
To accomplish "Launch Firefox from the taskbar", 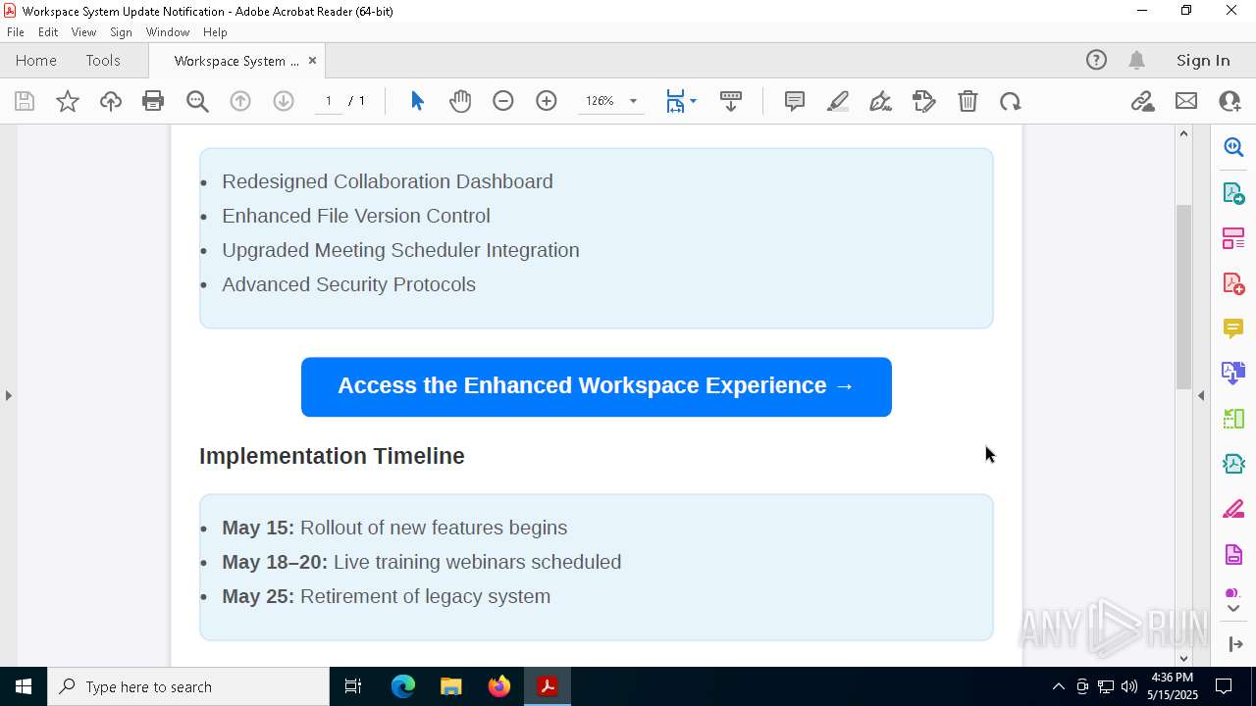I will tap(499, 686).
